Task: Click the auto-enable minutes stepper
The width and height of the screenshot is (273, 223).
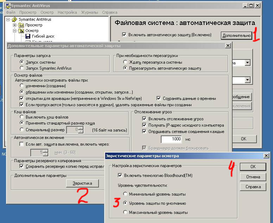Action: pyautogui.click(x=45, y=153)
